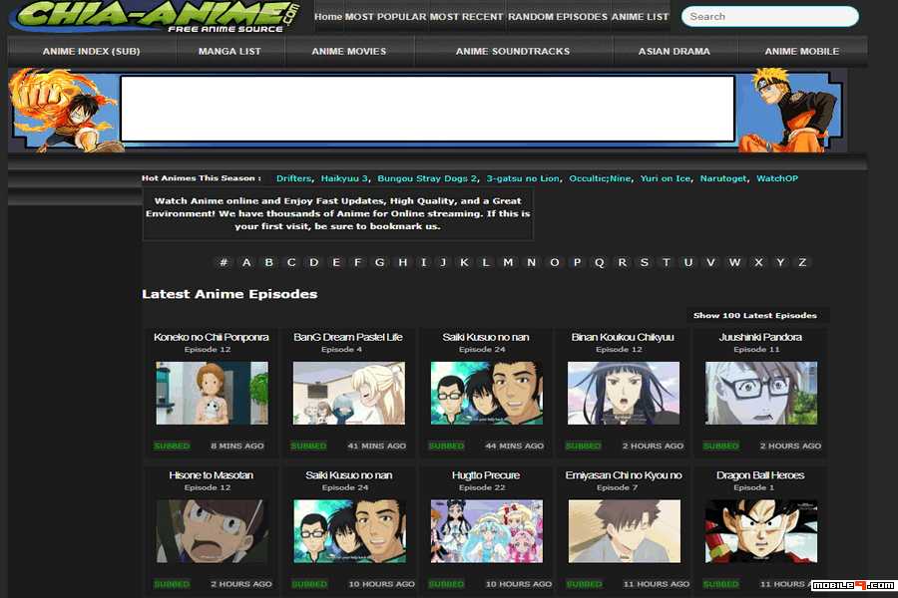Open the WatchOP link

[x=776, y=178]
